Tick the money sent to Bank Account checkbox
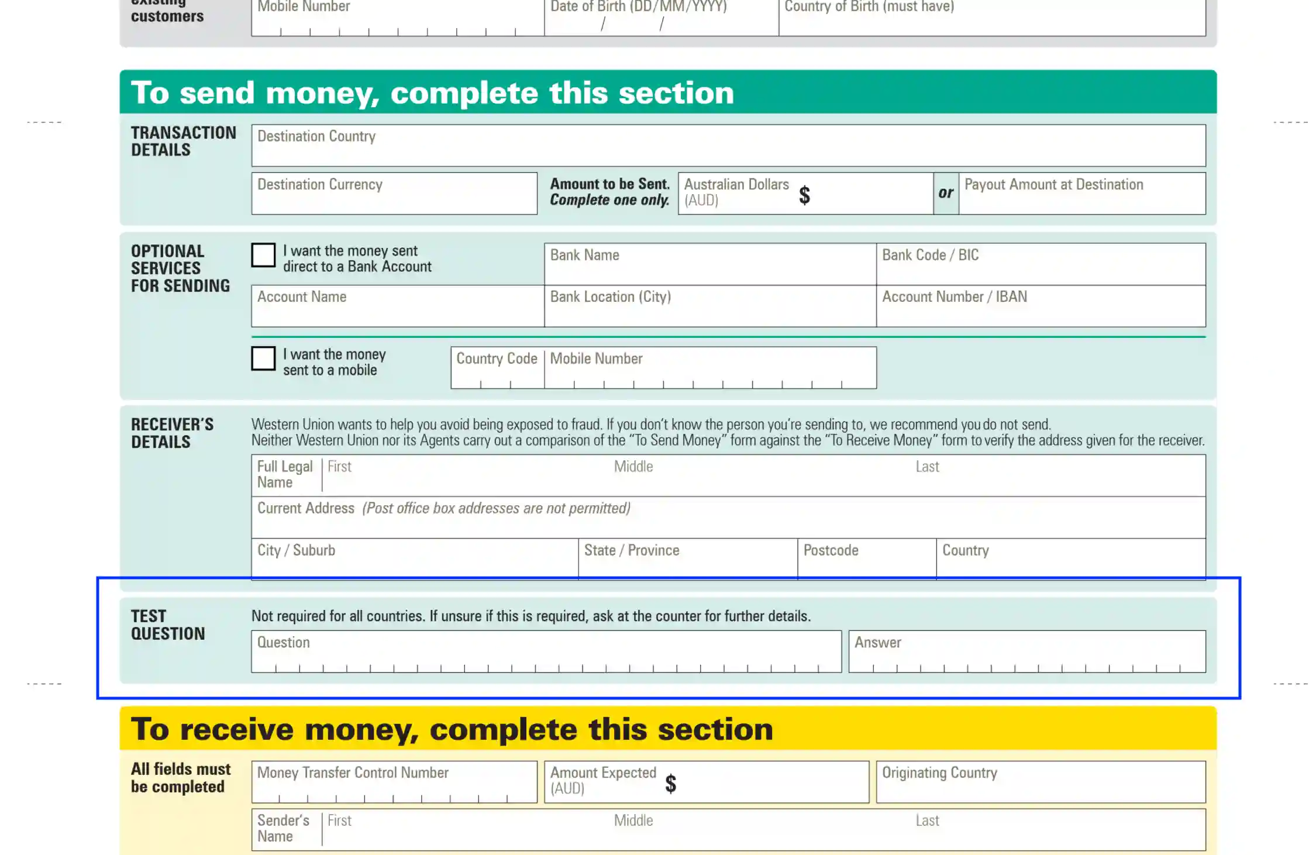Screen dimensions: 1309x855 (263, 256)
